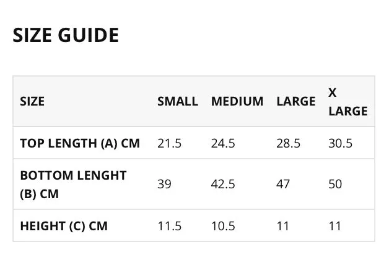Click the BOTTOM LENGHT (B) CM row label

74,185
